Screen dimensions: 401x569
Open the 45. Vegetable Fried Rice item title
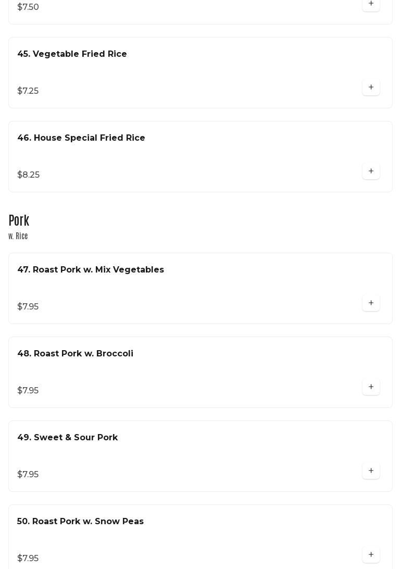point(72,54)
